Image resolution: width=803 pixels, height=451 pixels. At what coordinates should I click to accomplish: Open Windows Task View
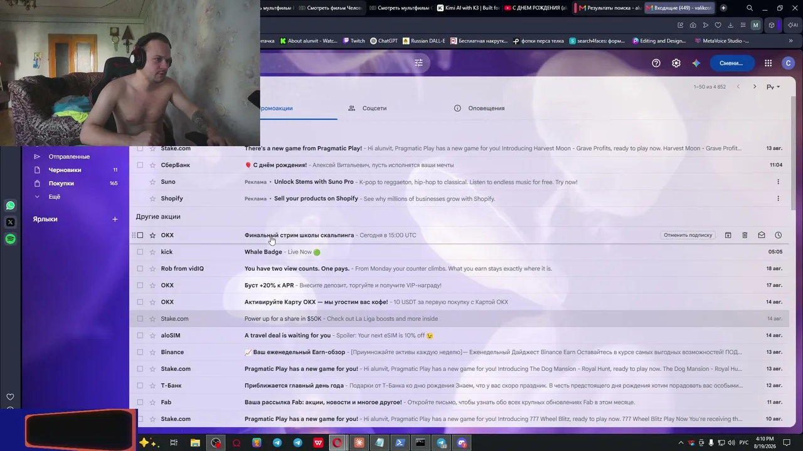174,443
